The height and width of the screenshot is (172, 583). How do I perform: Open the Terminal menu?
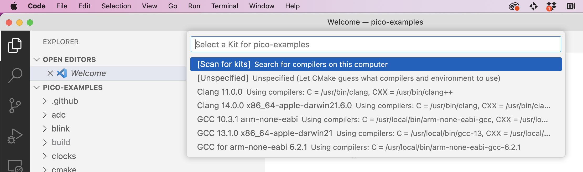(225, 6)
